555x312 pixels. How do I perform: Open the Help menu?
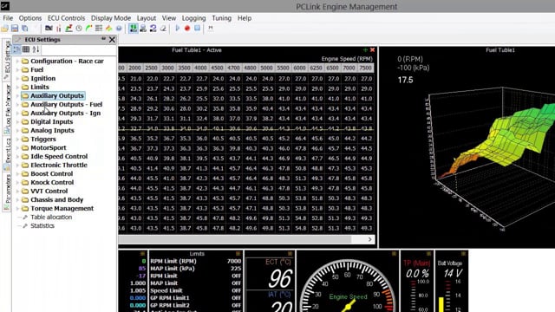pos(245,18)
